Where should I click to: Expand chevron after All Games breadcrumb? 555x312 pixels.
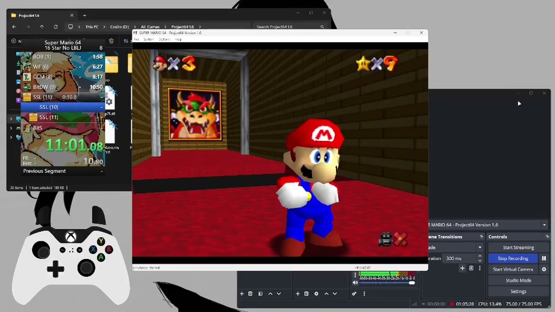(x=165, y=27)
